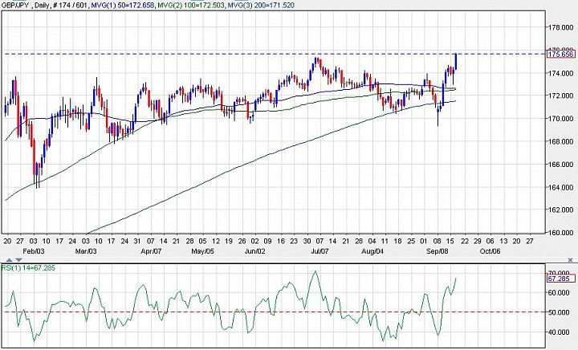Screen dimensions: 578x350
Task: Click the 40.000 RSI axis label
Action: point(560,332)
